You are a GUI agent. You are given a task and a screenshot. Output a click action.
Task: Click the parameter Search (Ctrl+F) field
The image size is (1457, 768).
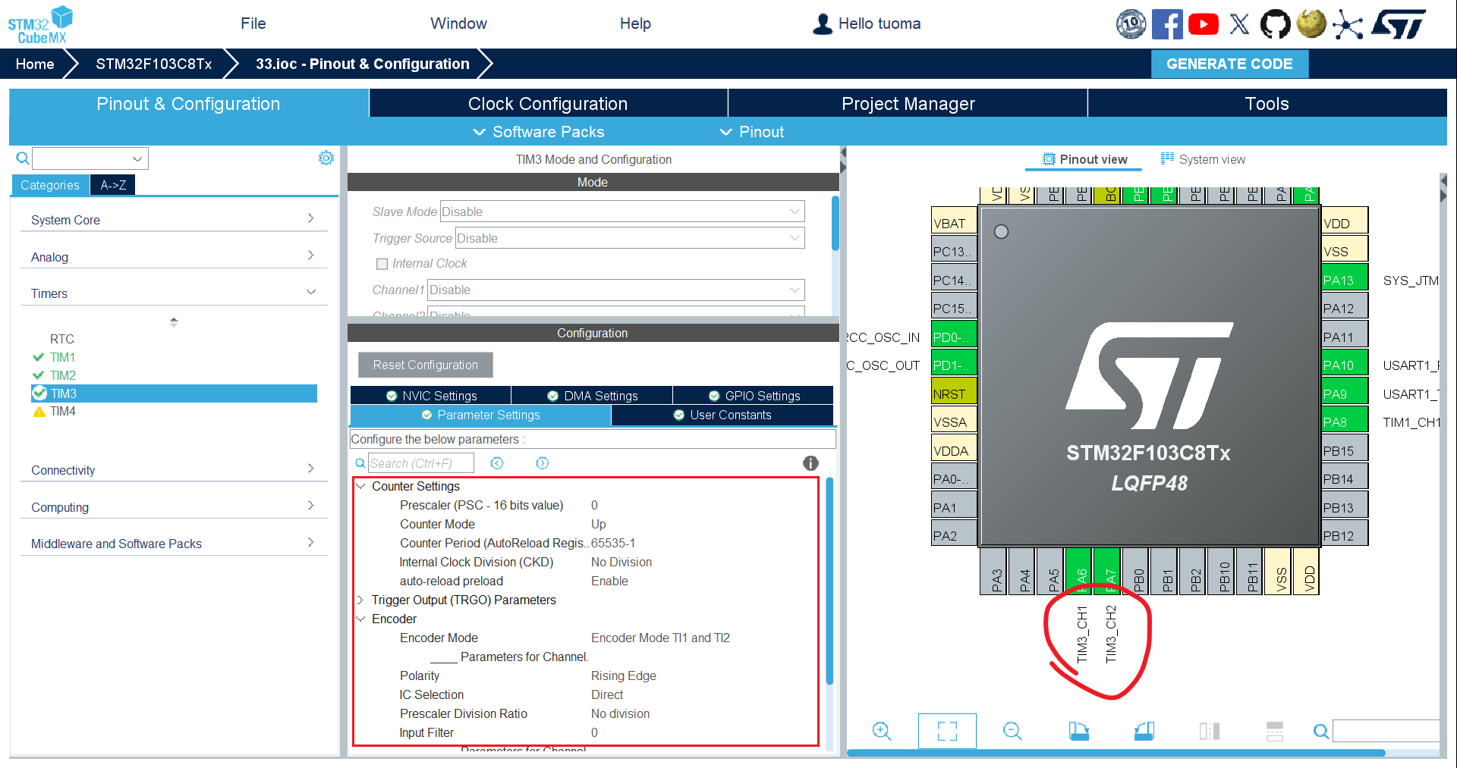point(421,463)
